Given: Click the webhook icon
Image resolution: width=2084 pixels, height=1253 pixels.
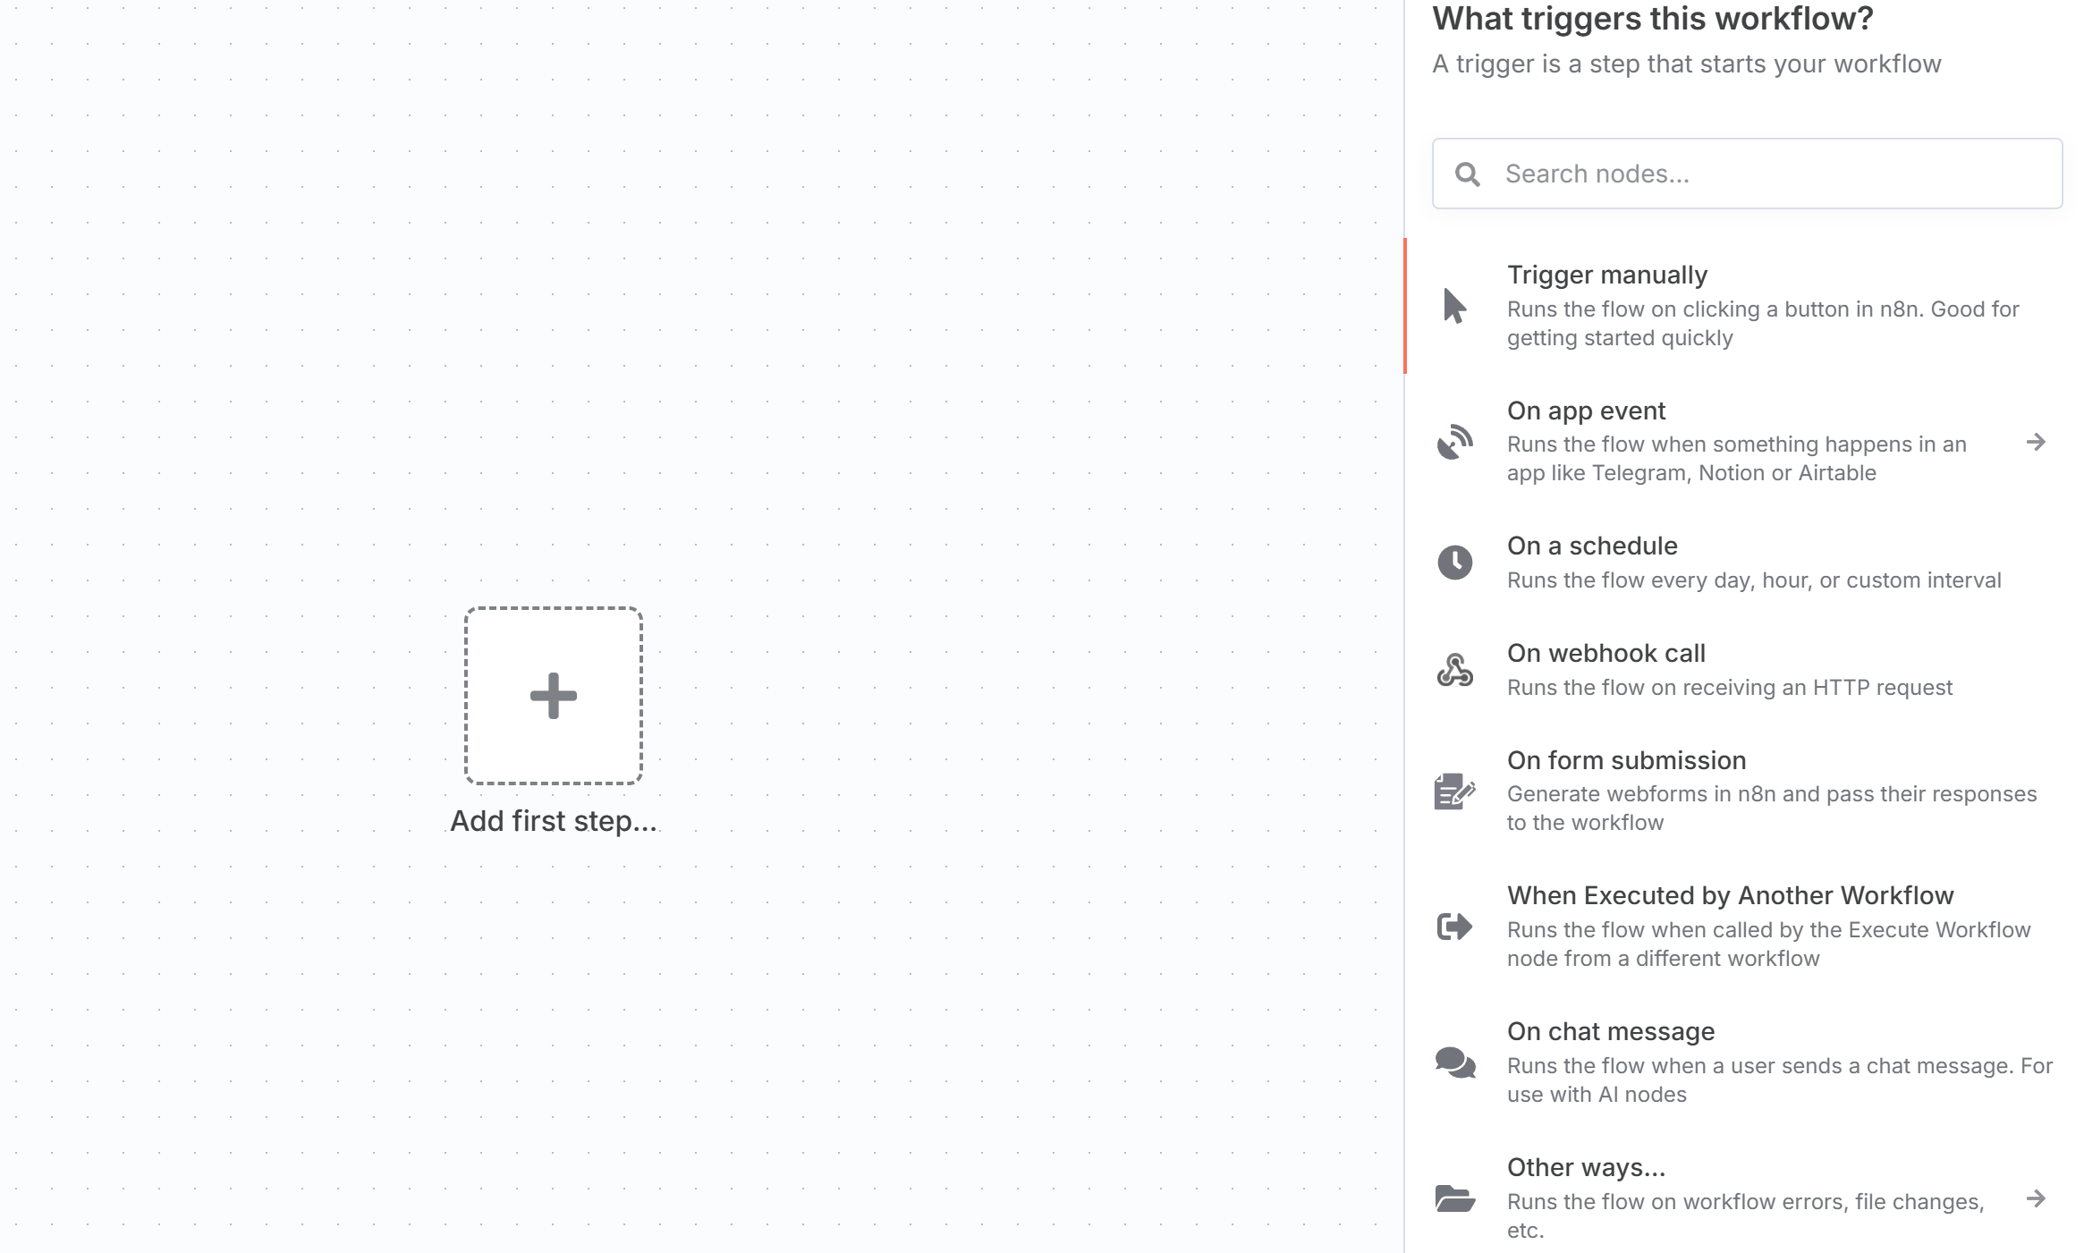Looking at the screenshot, I should point(1454,670).
